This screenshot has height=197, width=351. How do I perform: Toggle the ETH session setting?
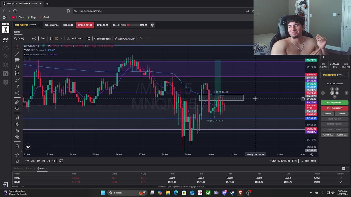click(x=294, y=161)
